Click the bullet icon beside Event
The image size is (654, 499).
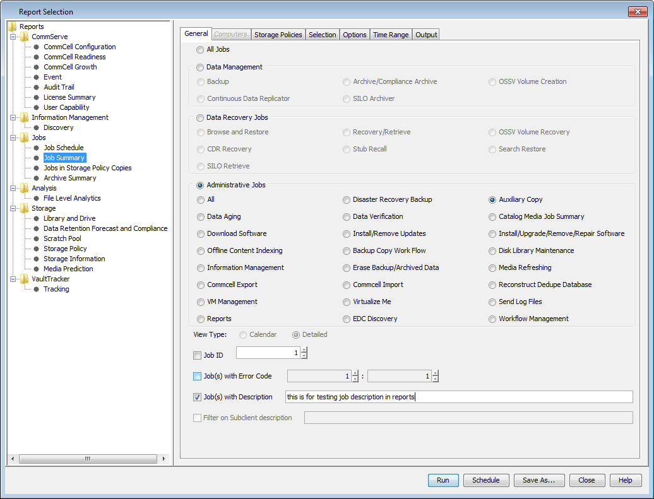coord(36,77)
